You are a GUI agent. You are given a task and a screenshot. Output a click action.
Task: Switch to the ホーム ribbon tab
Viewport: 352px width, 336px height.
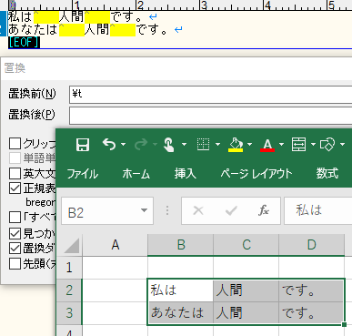136,174
